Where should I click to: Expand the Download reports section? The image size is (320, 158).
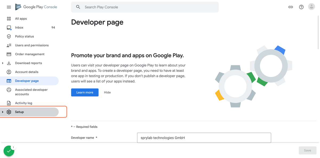coord(3,63)
